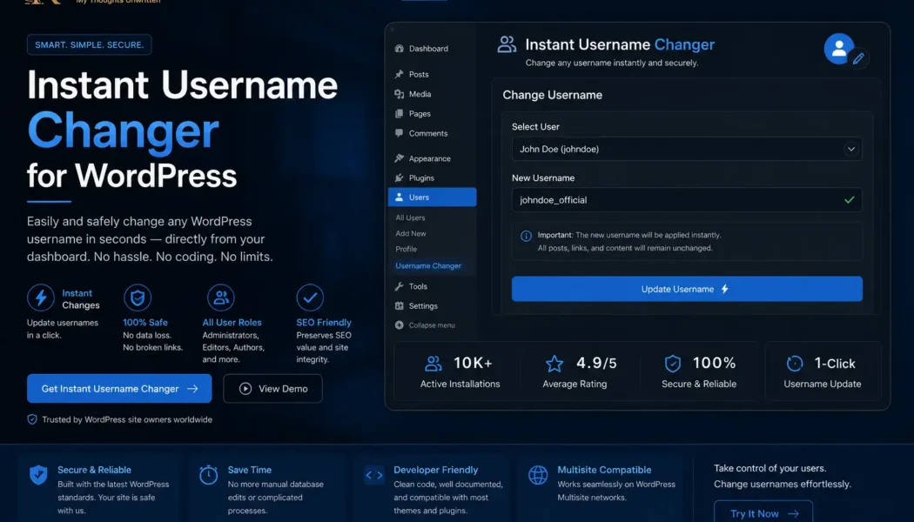Click the 'Change Username' heading
This screenshot has width=914, height=522.
tap(553, 95)
